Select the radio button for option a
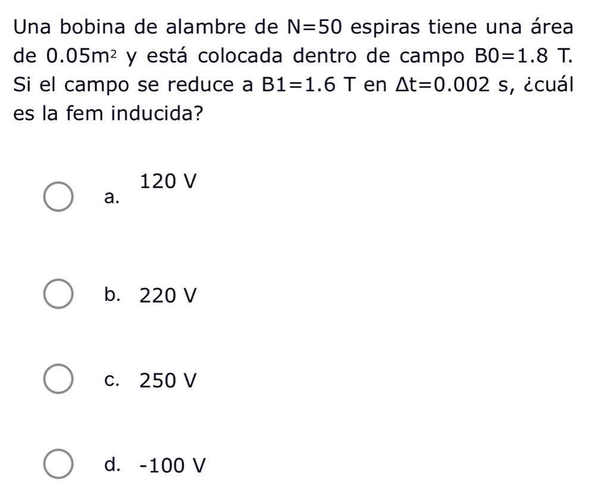The height and width of the screenshot is (498, 592). [57, 198]
